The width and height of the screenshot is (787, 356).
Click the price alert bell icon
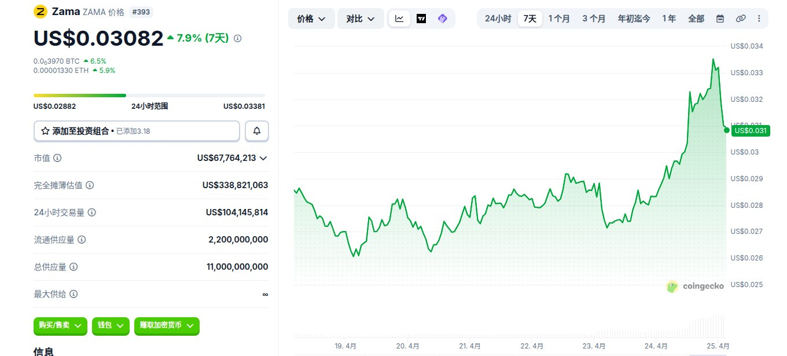tap(257, 131)
